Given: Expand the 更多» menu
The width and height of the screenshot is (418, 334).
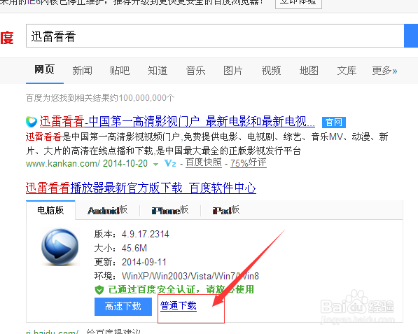Looking at the screenshot, I should click(x=384, y=71).
